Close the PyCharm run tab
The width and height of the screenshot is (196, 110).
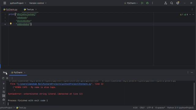point(24,72)
